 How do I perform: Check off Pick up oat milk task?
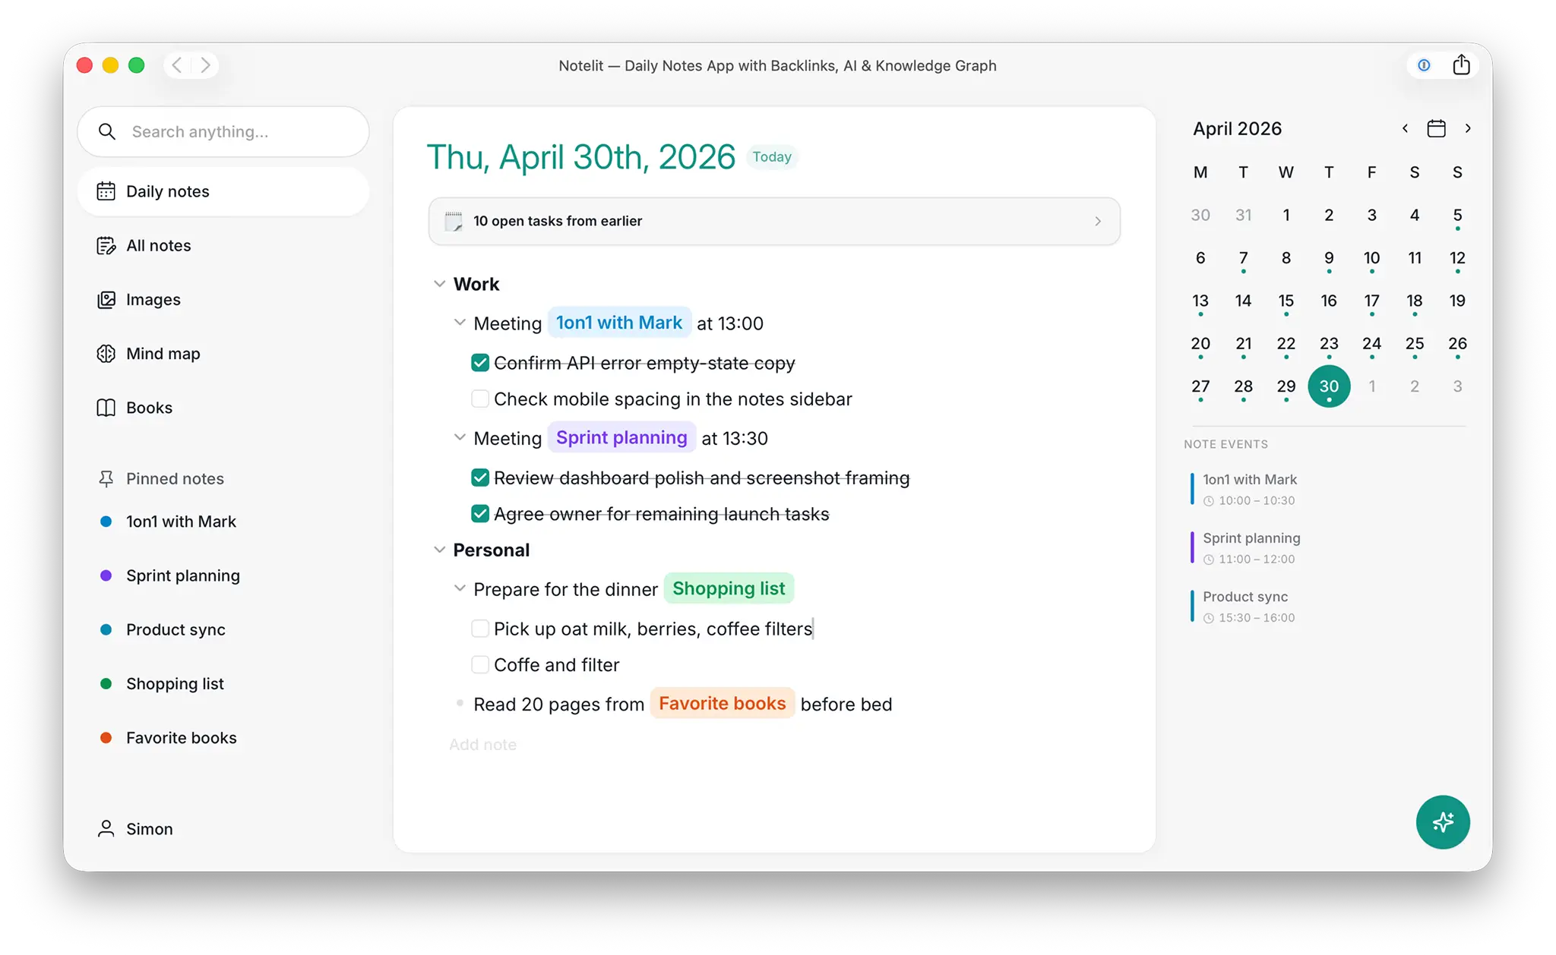coord(479,629)
